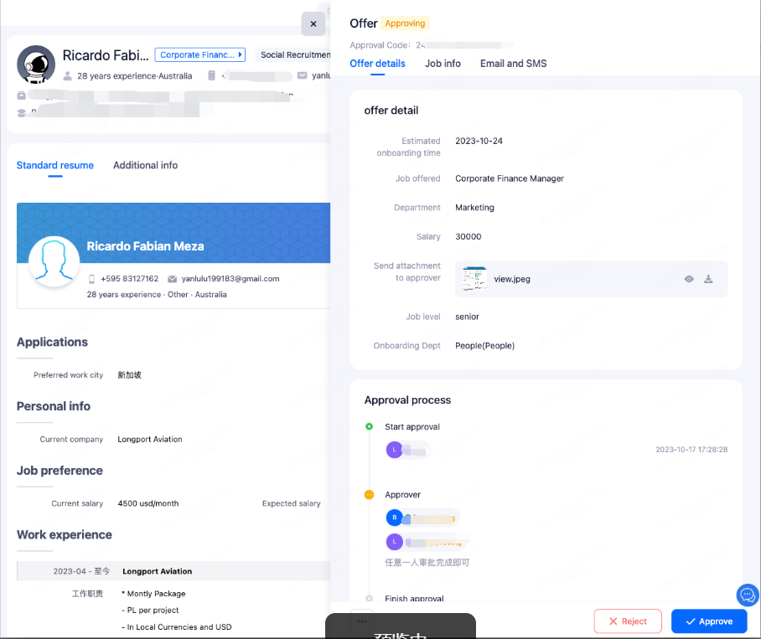Switch to Job info tab

(443, 64)
